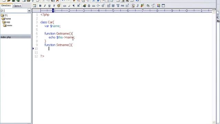Click the 'var $name;' code line
The width and height of the screenshot is (220, 124).
click(x=53, y=26)
